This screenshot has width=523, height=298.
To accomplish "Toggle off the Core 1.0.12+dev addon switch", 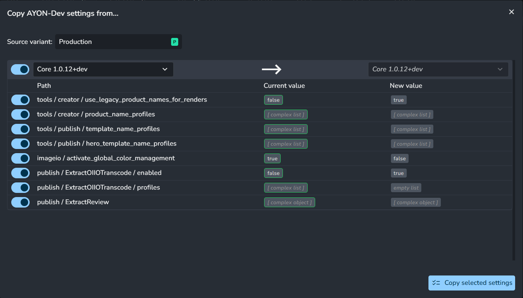I will point(20,69).
